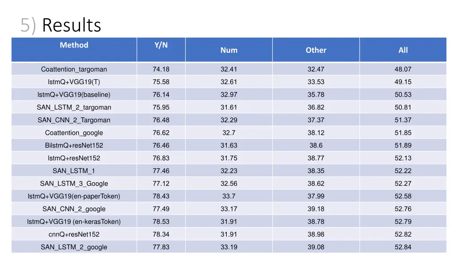Select the SAN_CNN_2_Targoman method cell
The width and height of the screenshot is (458, 258).
point(74,120)
